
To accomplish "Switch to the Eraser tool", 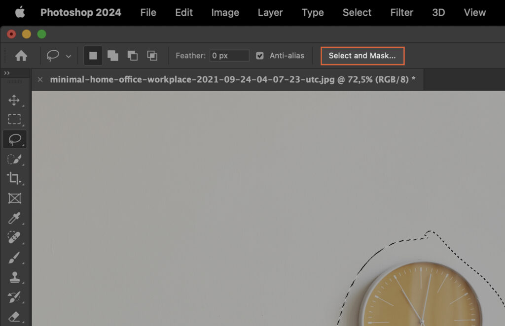I will [15, 317].
